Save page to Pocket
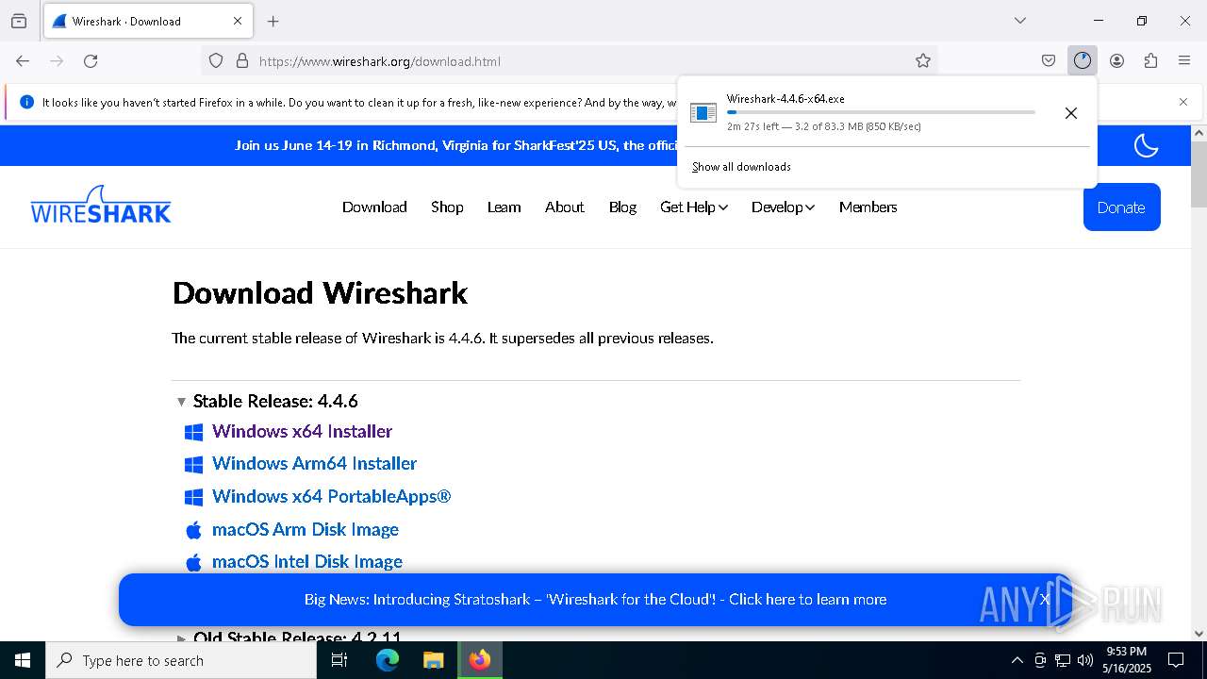The image size is (1207, 679). tap(1049, 61)
